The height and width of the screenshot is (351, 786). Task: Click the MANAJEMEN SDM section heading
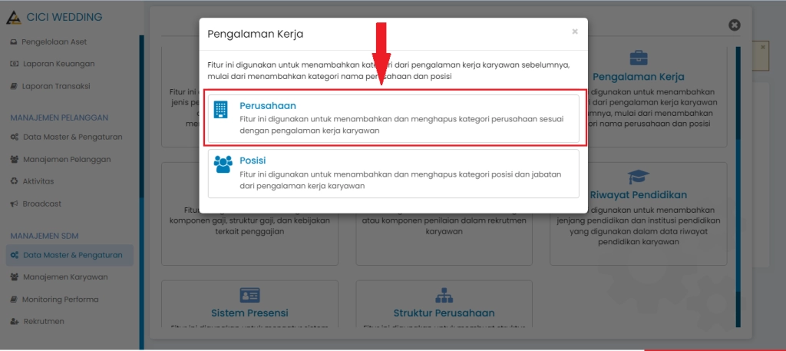click(45, 236)
